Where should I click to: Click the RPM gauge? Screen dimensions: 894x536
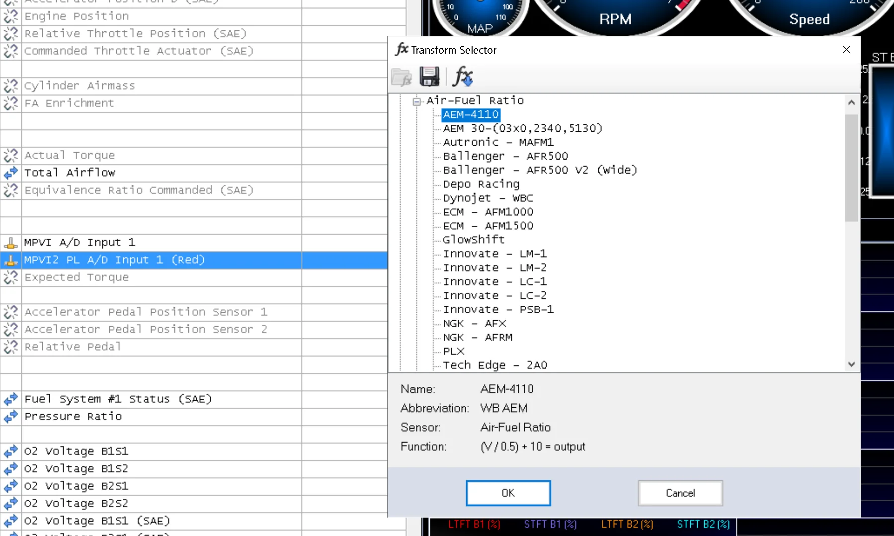point(616,17)
